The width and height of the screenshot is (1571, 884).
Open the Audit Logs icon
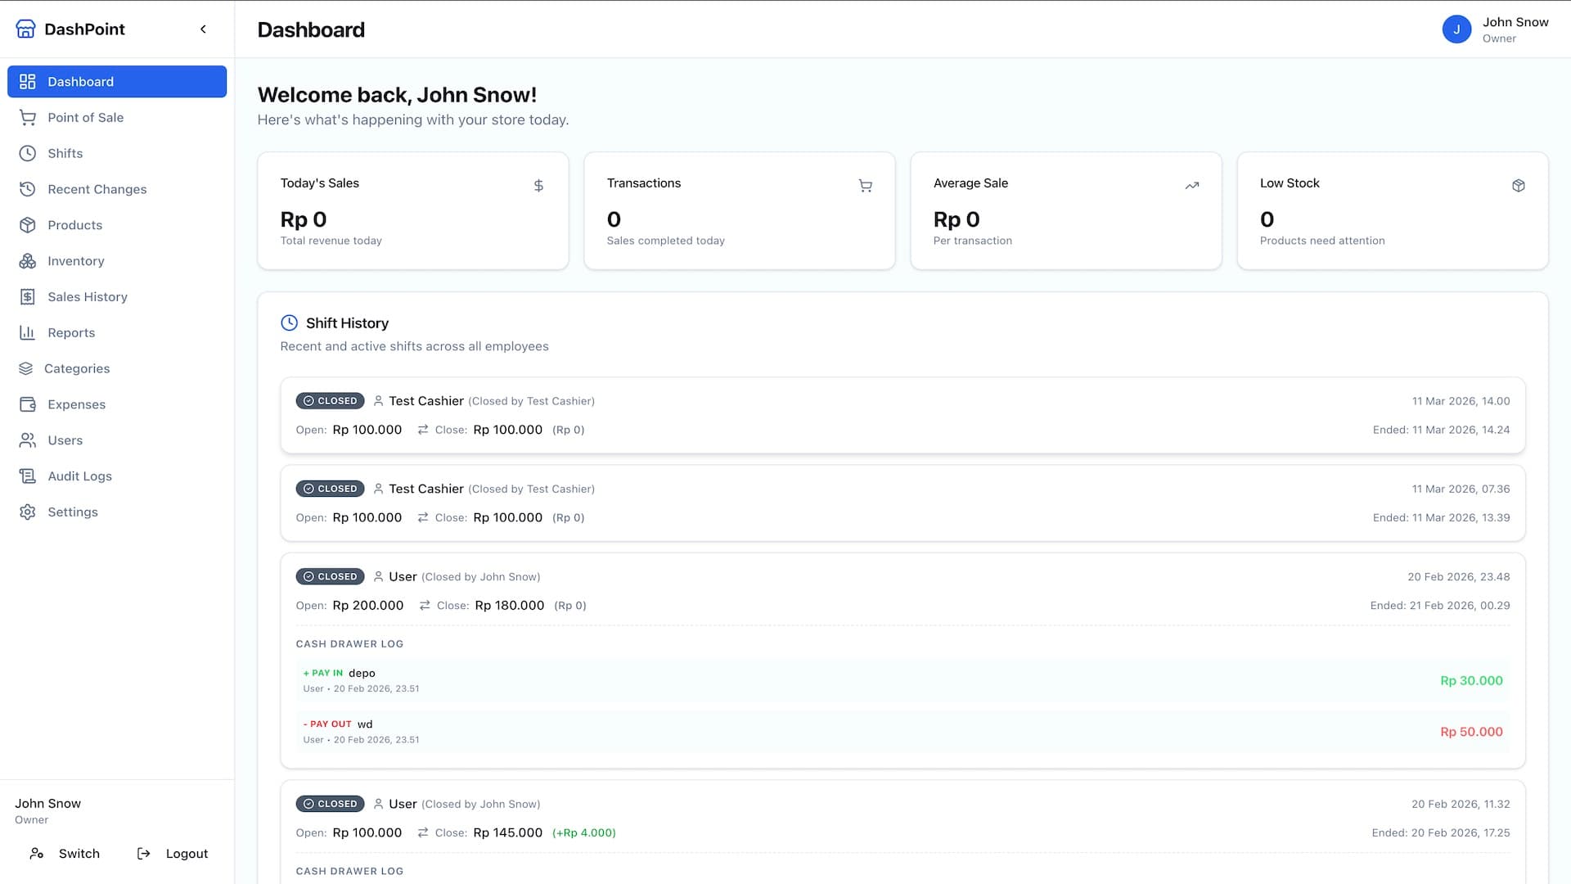pos(28,476)
